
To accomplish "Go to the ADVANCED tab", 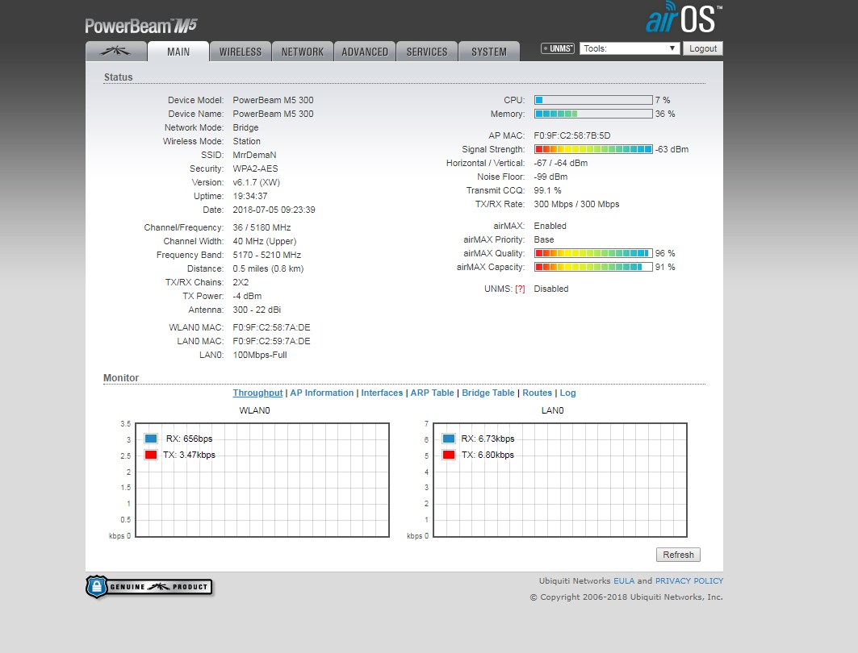I will pyautogui.click(x=365, y=52).
